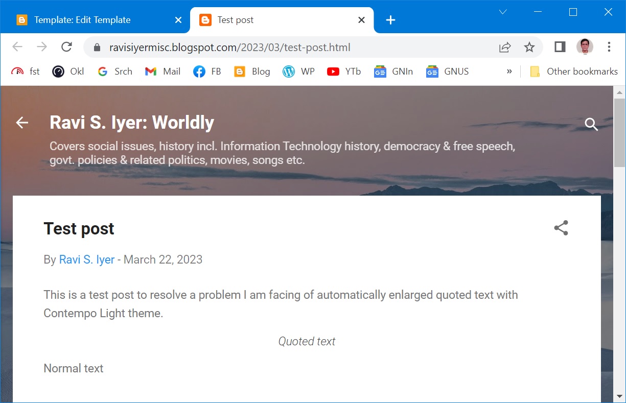Open the FB Facebook bookmark
Image resolution: width=626 pixels, height=403 pixels.
[x=207, y=72]
